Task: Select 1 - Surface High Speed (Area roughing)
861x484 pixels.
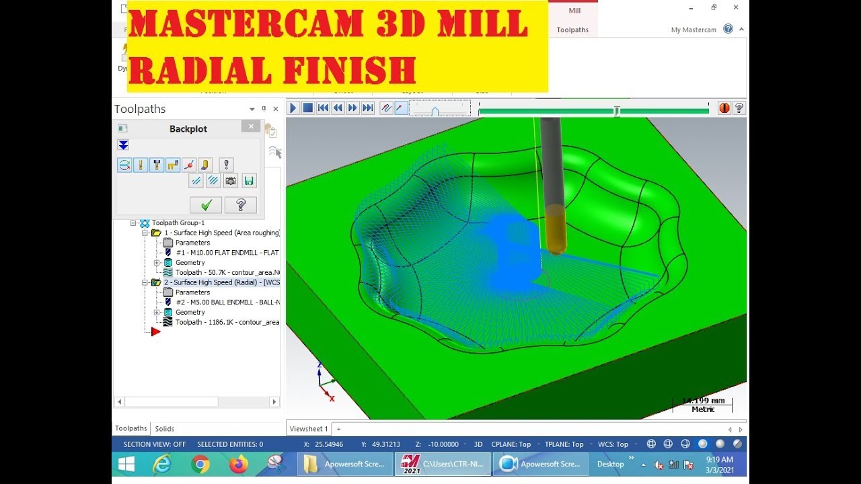Action: (x=221, y=233)
